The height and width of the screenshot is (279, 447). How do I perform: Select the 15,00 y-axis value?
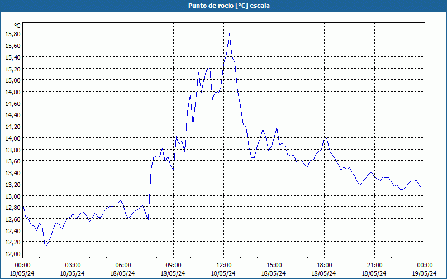pos(13,80)
